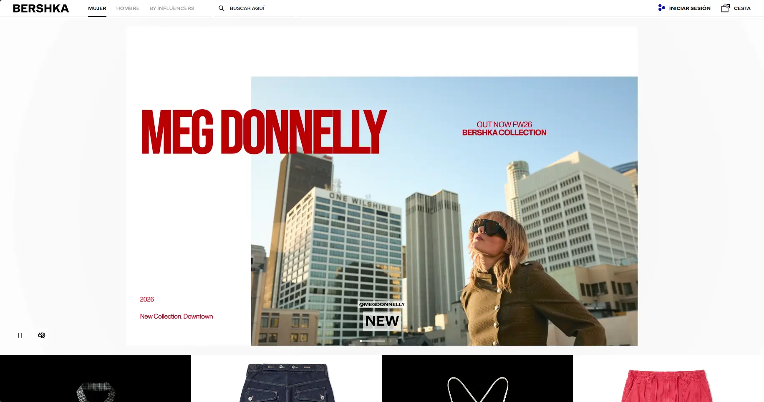Open the red shorts product thumbnail
The image size is (764, 402).
tap(668, 379)
